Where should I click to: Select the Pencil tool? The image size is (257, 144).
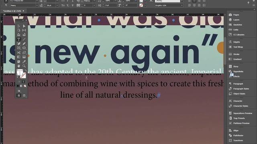pyautogui.click(x=24, y=44)
